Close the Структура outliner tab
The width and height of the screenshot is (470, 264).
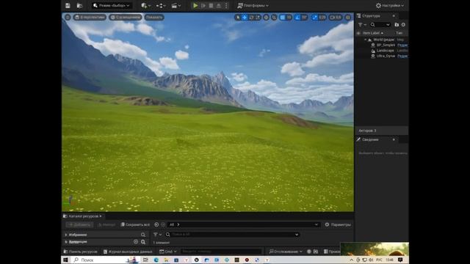[x=394, y=16]
